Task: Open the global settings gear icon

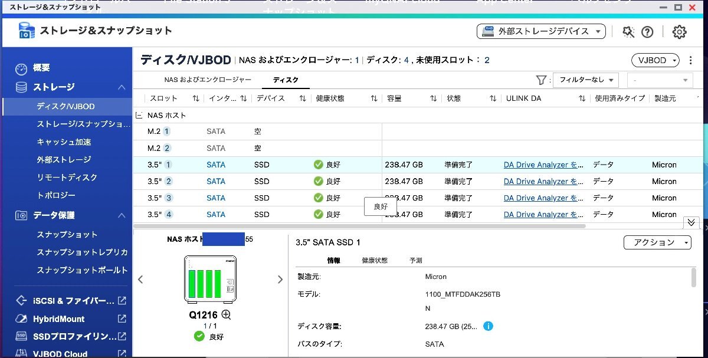Action: [680, 32]
